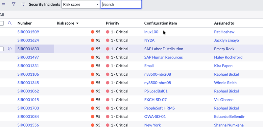Screen dimensions: 263x127
Task: Open OWA-SD-01 configuration item
Action: pyautogui.click(x=155, y=116)
